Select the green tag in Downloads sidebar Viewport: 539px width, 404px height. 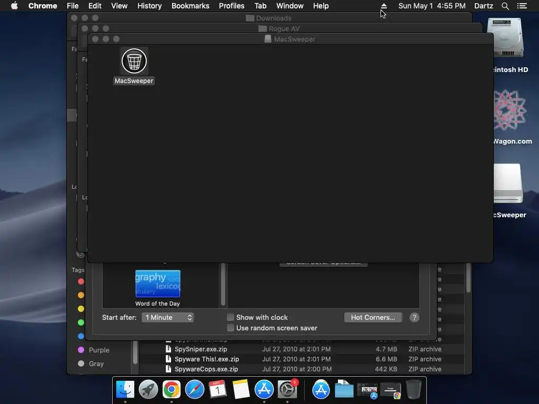(x=81, y=322)
